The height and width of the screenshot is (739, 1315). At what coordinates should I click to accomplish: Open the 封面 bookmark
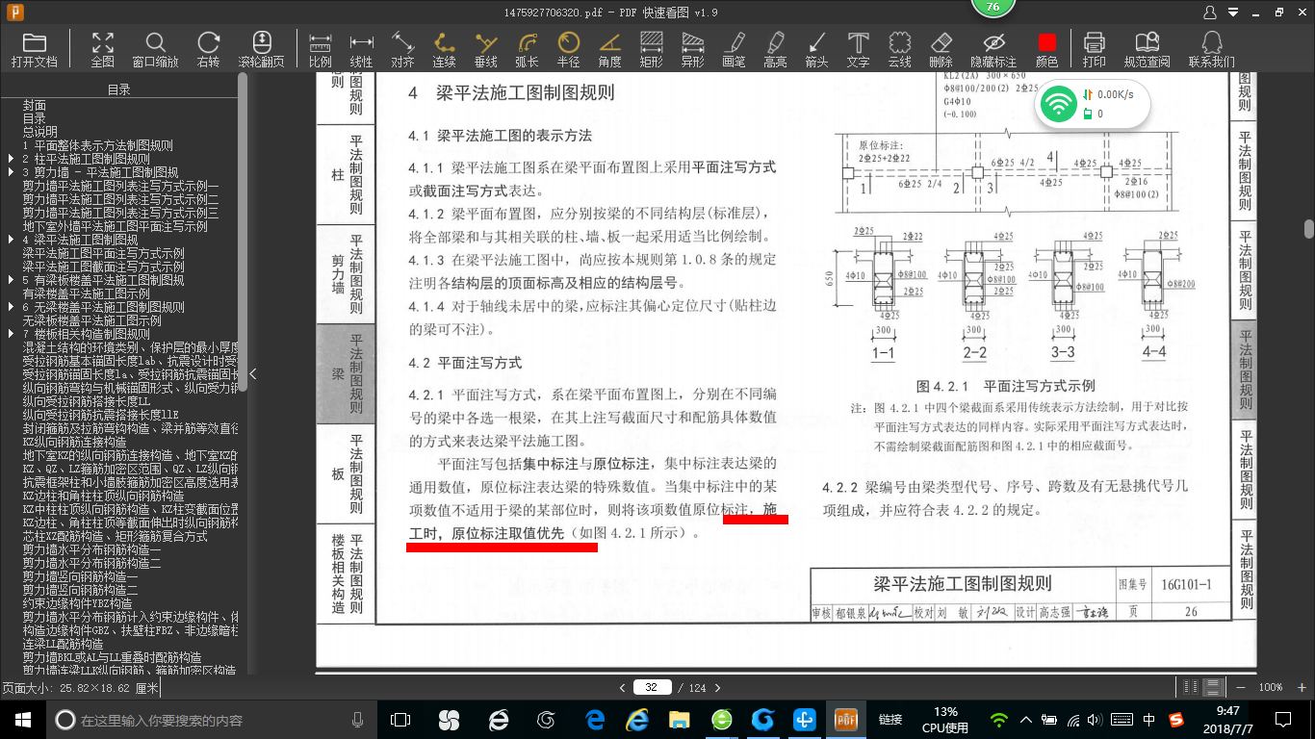pos(35,105)
